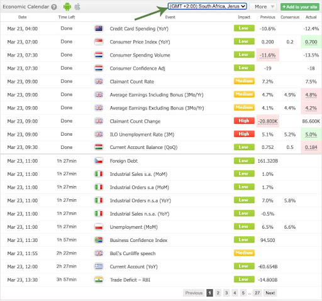Viewport: 322px width, 301px height.
Task: Click India flag for Trade Deficit – RBI
Action: [x=99, y=280]
